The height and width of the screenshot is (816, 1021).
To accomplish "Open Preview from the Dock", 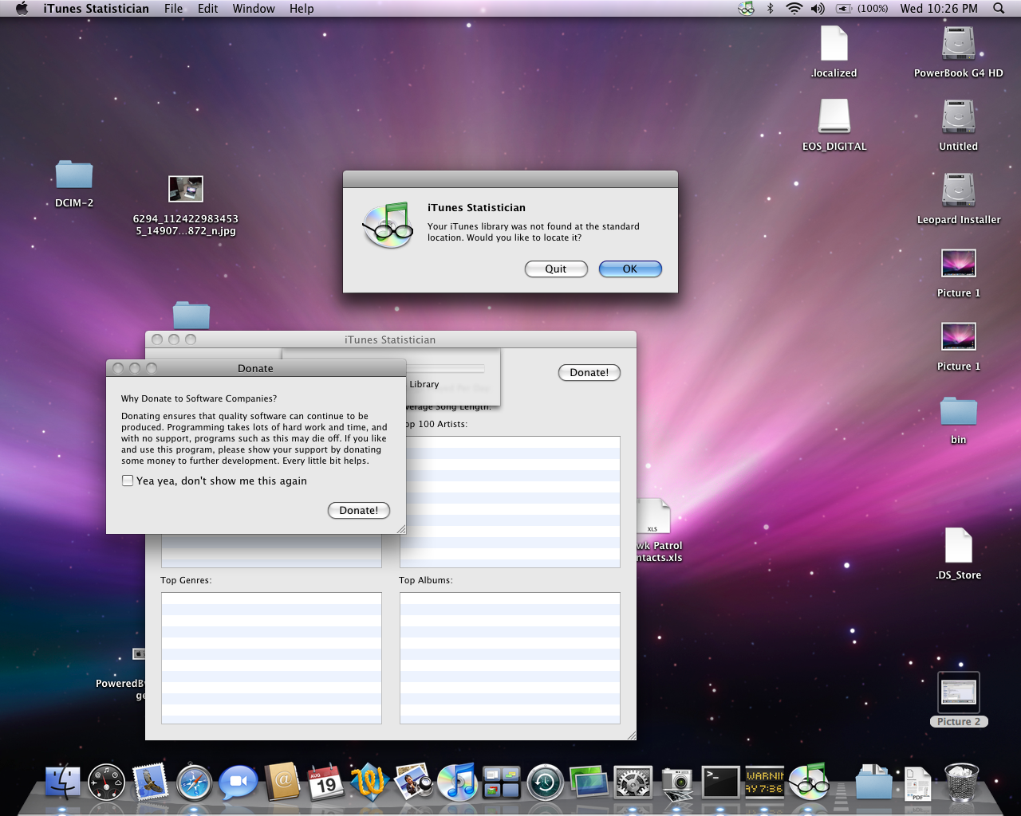I will (414, 783).
